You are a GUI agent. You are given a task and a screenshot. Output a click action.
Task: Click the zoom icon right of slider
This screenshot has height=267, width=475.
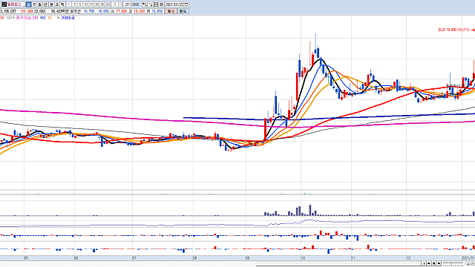click(x=468, y=264)
